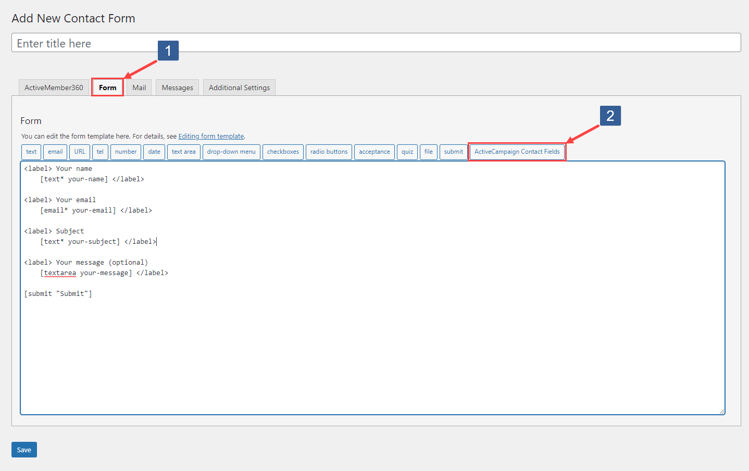Image resolution: width=749 pixels, height=471 pixels.
Task: Insert a tel field tag
Action: point(100,152)
